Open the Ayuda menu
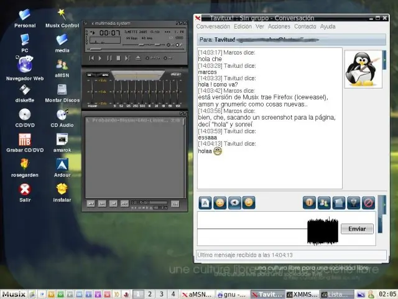398x299 pixels. pyautogui.click(x=328, y=26)
